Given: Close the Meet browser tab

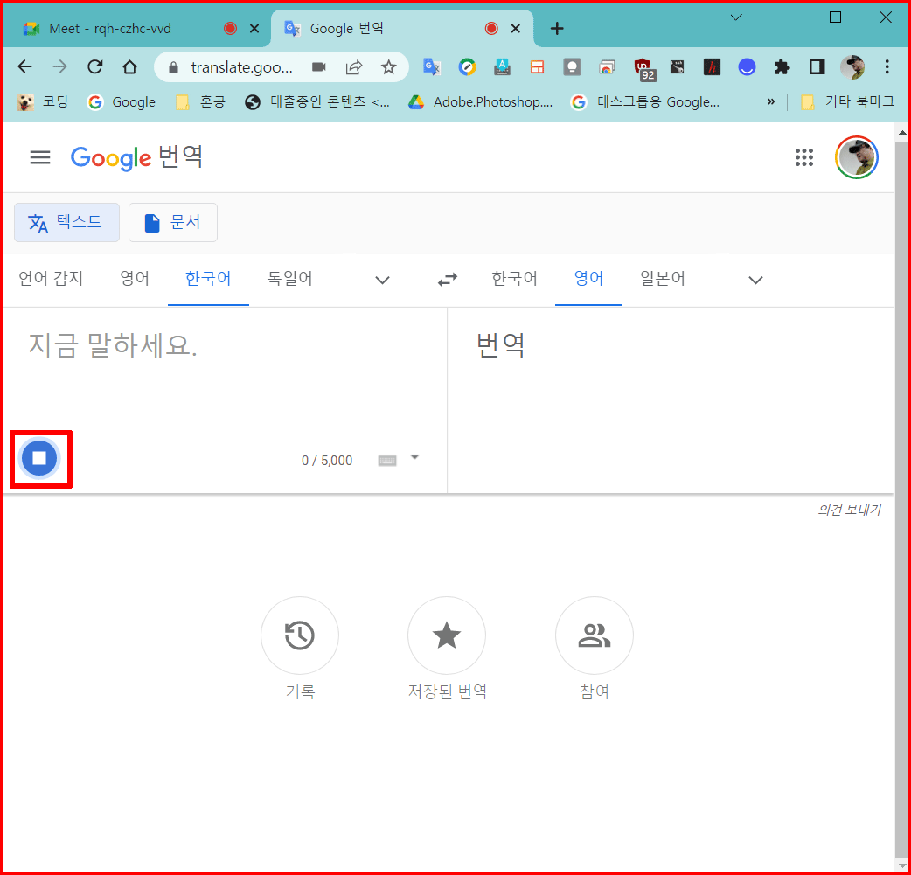Looking at the screenshot, I should pyautogui.click(x=254, y=29).
